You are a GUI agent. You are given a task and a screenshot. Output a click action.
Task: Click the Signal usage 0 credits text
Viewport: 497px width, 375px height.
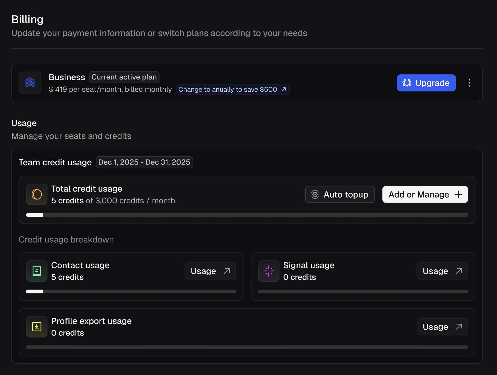[x=300, y=277]
